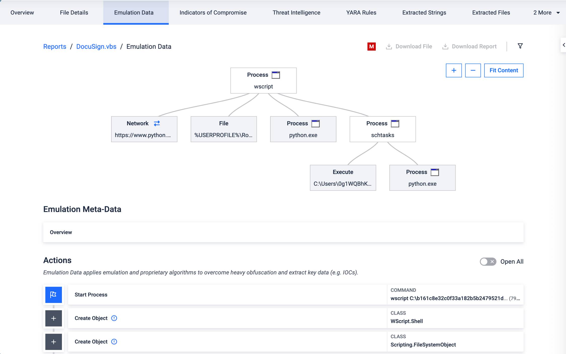This screenshot has width=566, height=354.
Task: Expand the Overview section under Emulation Meta-Data
Action: pos(61,232)
